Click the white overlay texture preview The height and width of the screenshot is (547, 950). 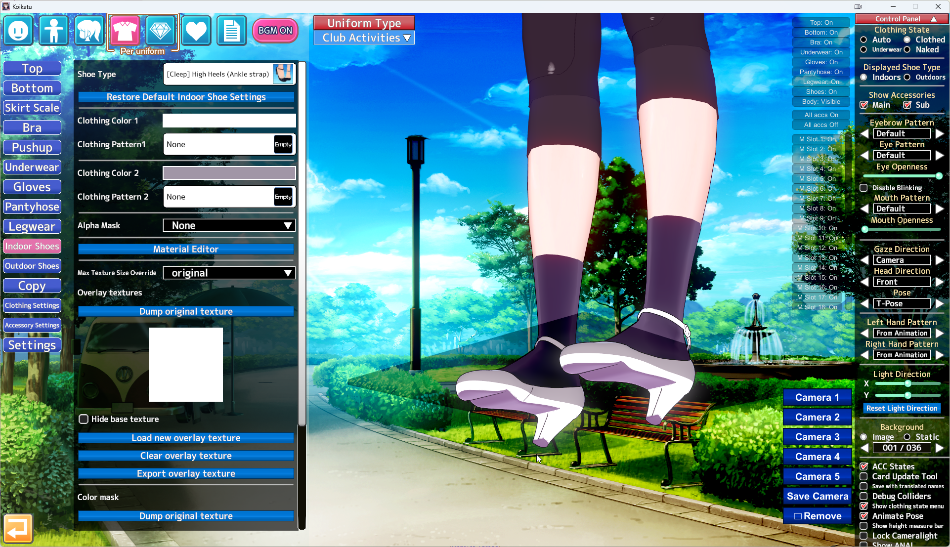(x=186, y=365)
